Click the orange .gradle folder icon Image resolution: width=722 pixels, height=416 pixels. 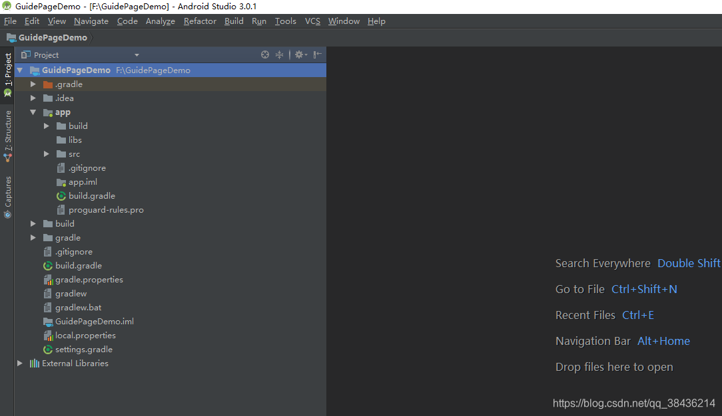tap(48, 84)
